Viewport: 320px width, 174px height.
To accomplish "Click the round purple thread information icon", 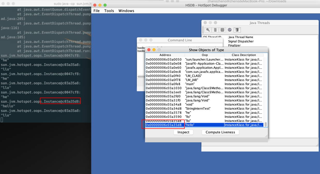I will (x=230, y=30).
